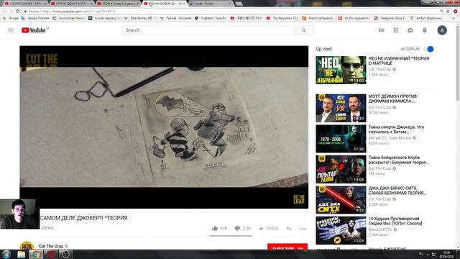Switch to the first YouTube browser tab
Image resolution: width=460 pixels, height=259 pixels.
point(25,4)
